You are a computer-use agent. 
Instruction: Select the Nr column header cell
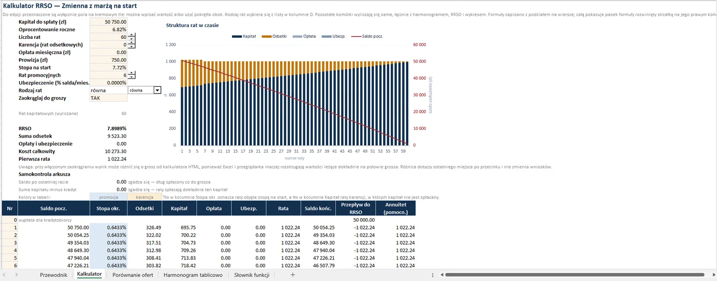9,208
